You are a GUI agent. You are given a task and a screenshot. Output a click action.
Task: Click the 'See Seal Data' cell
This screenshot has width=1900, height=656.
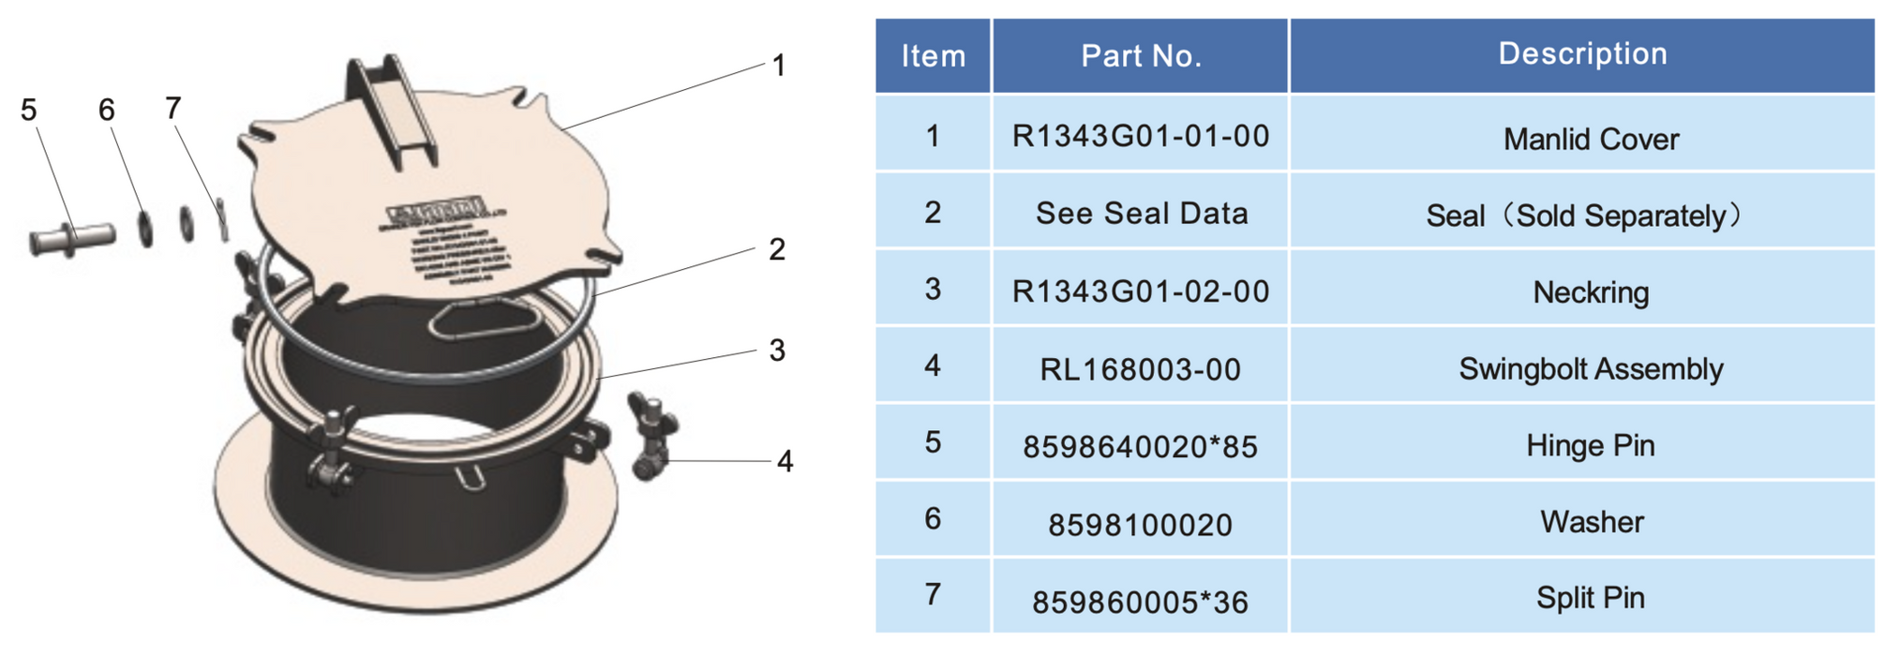1141,214
